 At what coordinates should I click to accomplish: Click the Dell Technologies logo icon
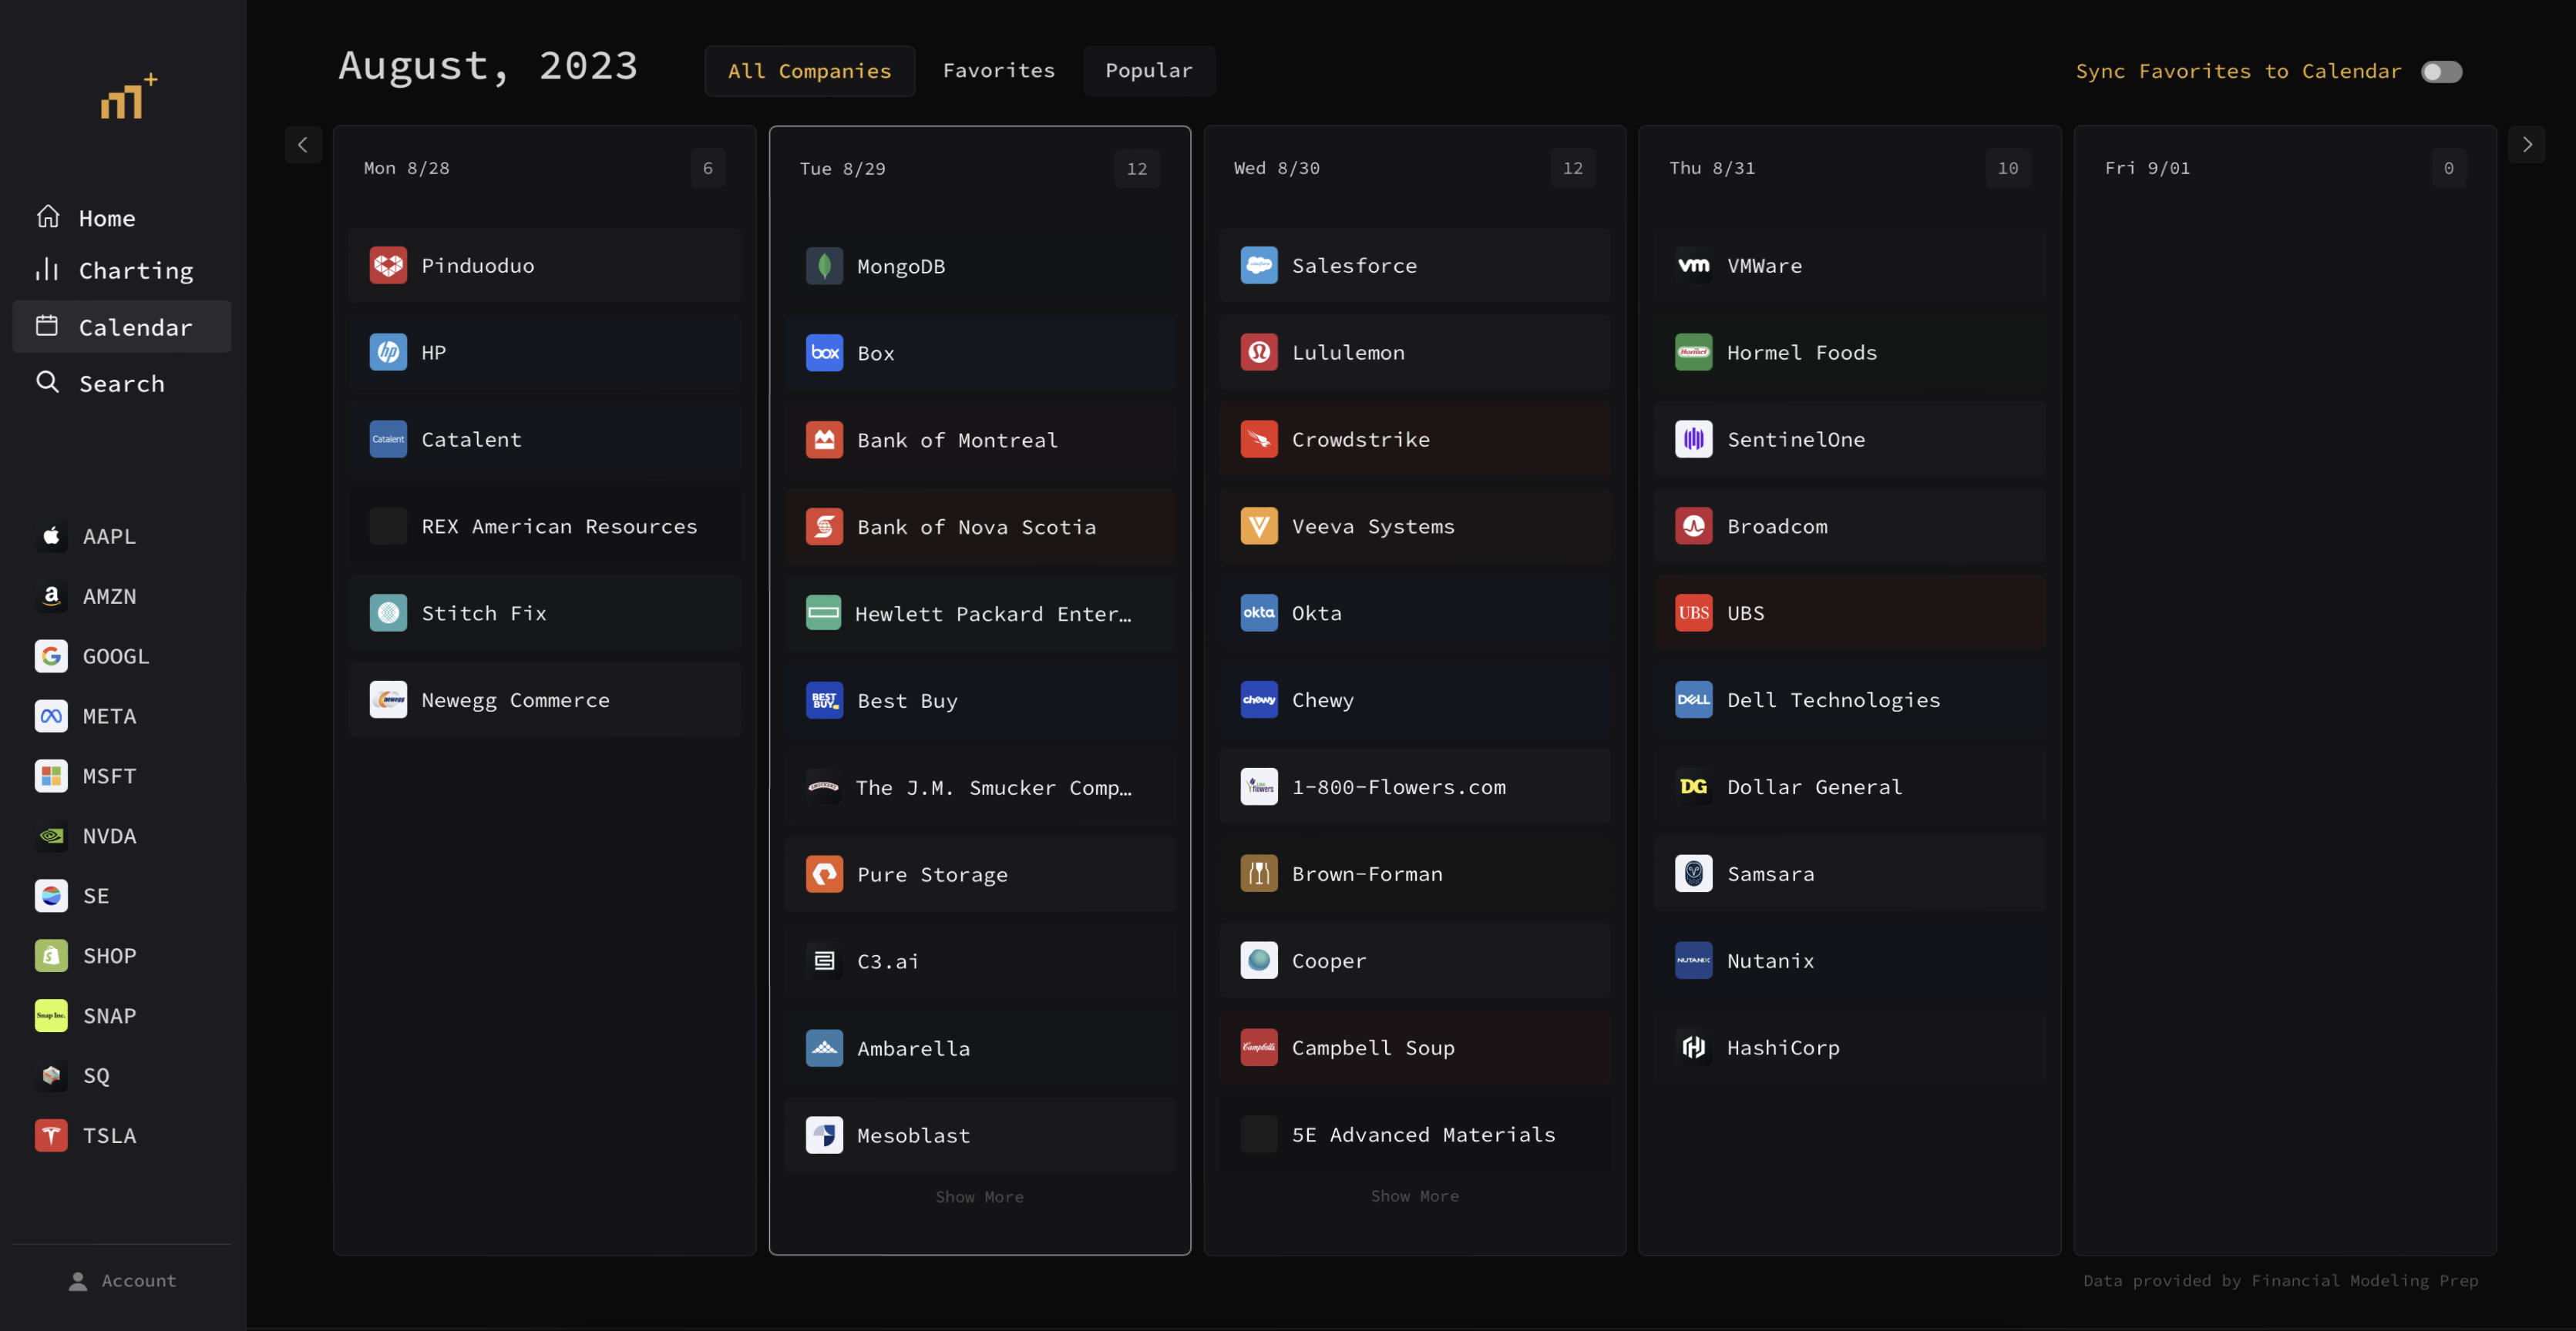pos(1694,700)
